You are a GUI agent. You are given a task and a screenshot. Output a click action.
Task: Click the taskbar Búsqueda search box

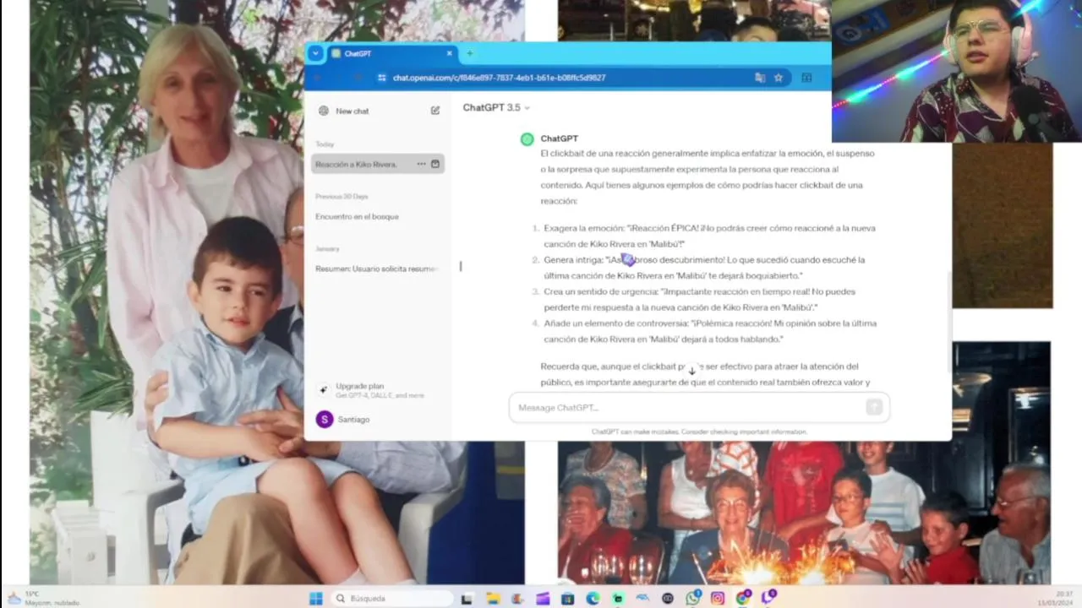coord(392,598)
